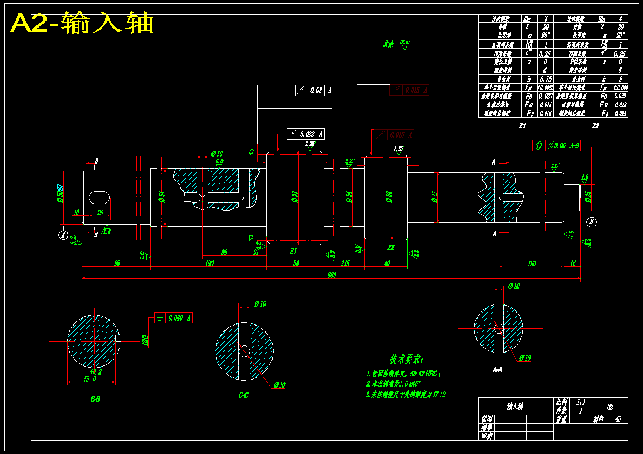The image size is (643, 454).
Task: Select the "0.011" value in gear table
Action: (x=545, y=104)
